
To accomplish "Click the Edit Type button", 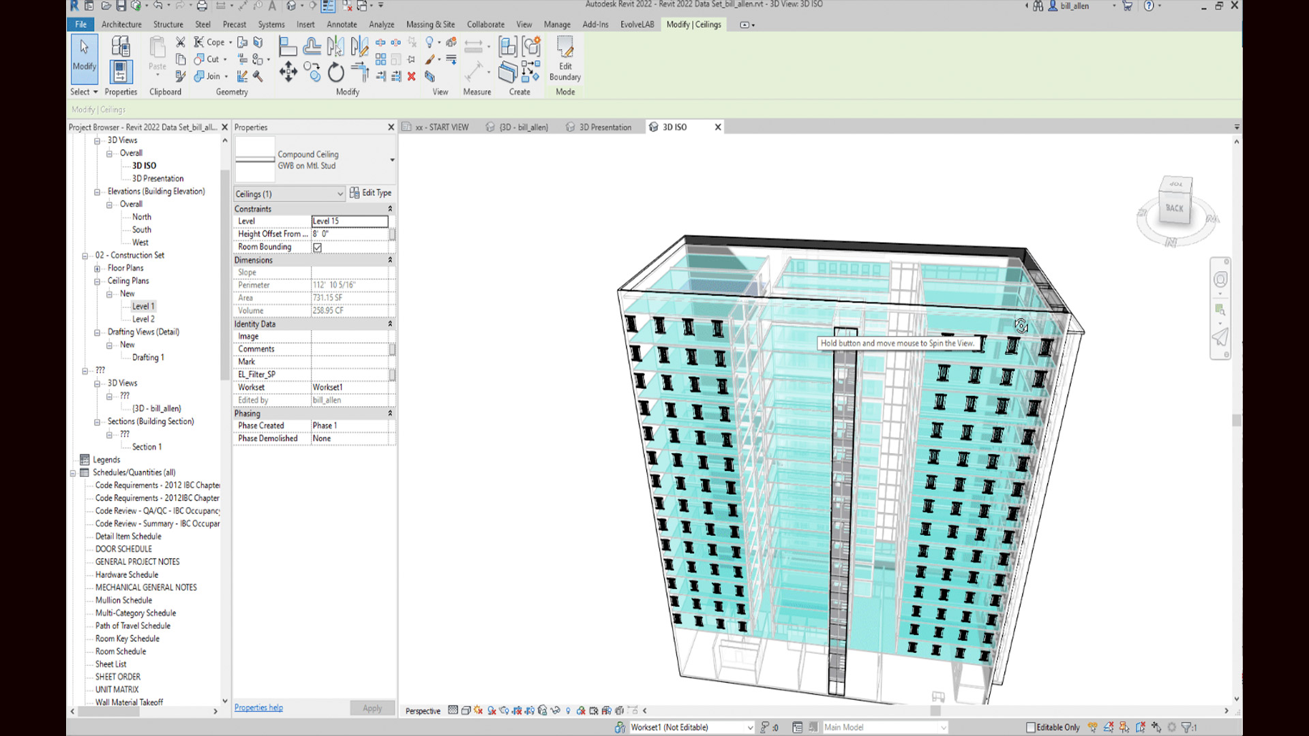I will click(371, 193).
